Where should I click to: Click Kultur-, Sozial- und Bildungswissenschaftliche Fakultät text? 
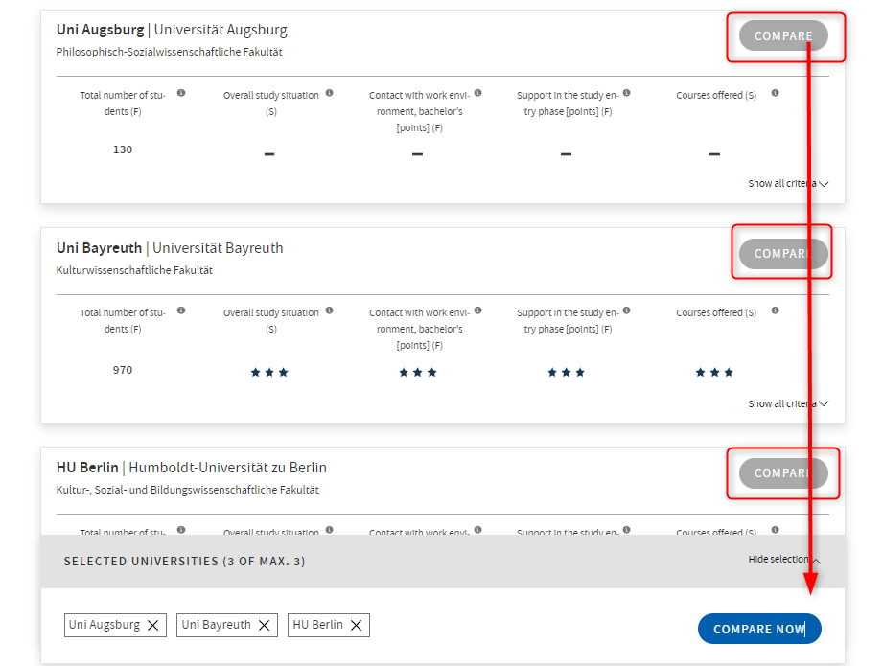tap(188, 490)
